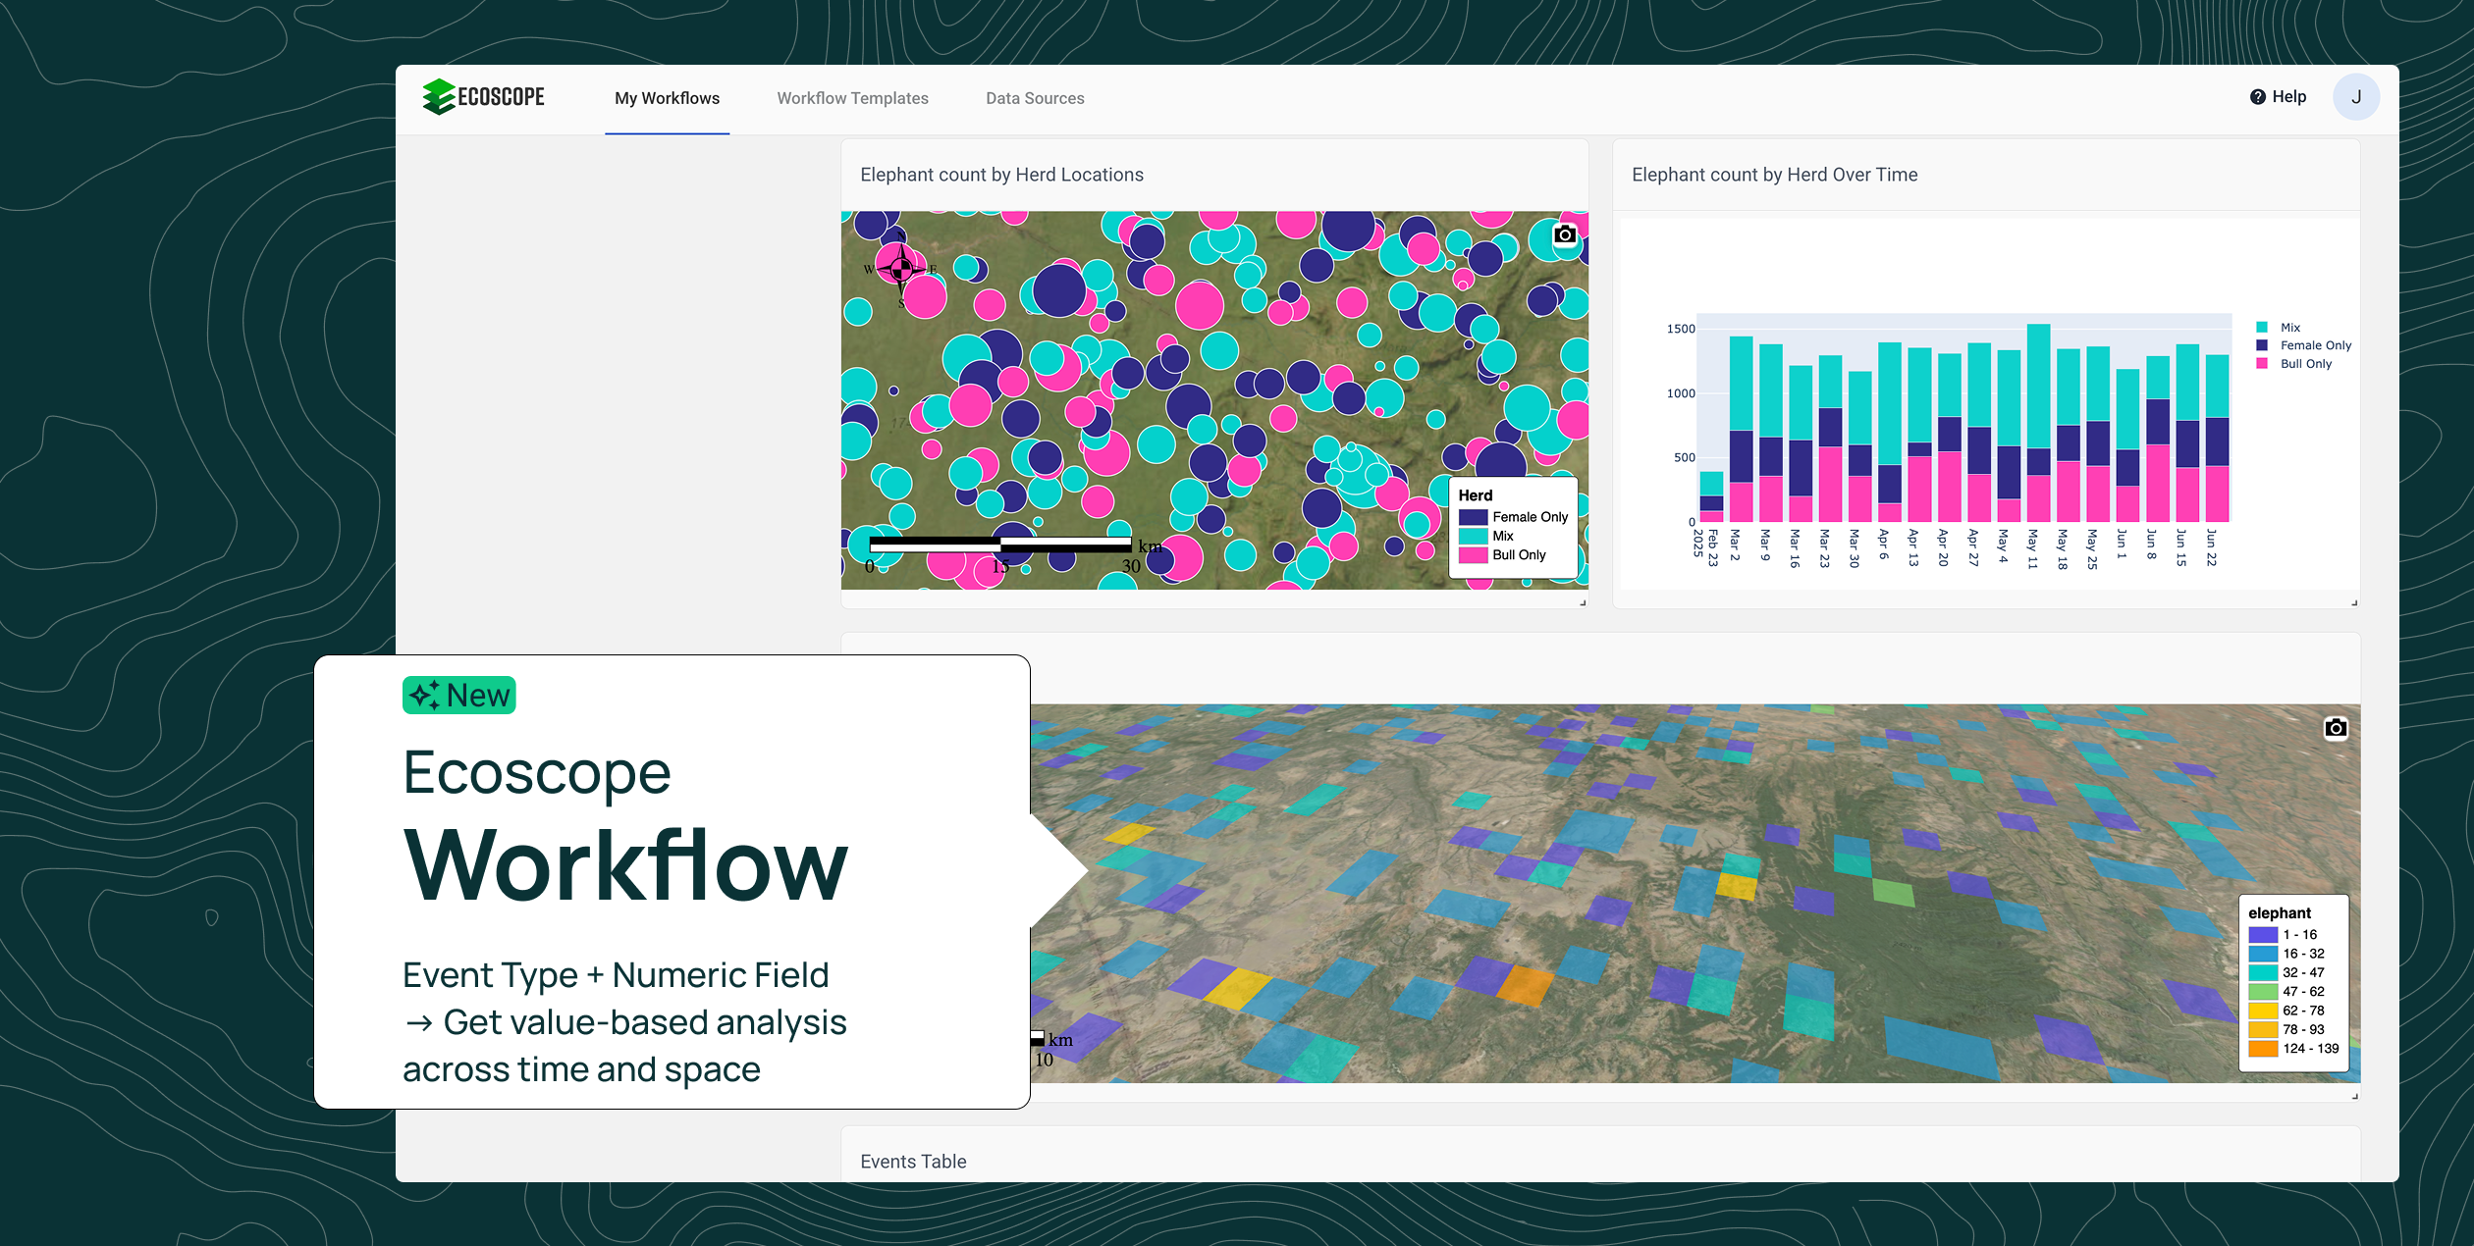The height and width of the screenshot is (1246, 2474).
Task: Toggle Bull Only series in chart legend
Action: 2305,364
